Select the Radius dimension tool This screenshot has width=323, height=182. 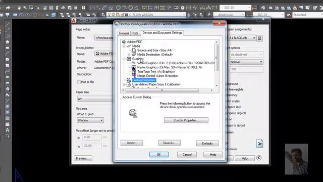pyautogui.click(x=118, y=8)
